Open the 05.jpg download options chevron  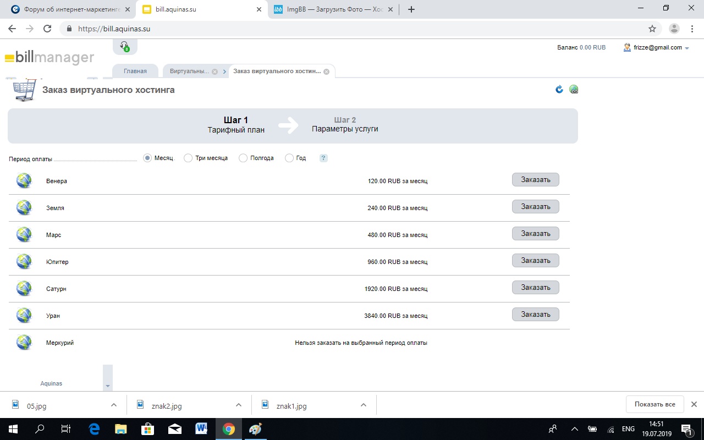click(114, 405)
